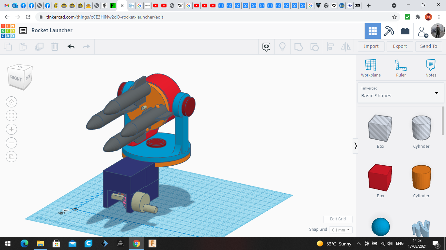Reload the Tinkercad page
Image resolution: width=446 pixels, height=250 pixels.
coord(28,17)
